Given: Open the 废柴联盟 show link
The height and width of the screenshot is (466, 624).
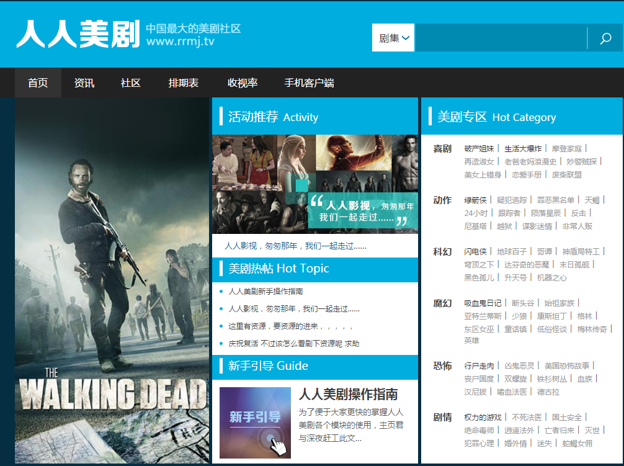Looking at the screenshot, I should pyautogui.click(x=567, y=175).
